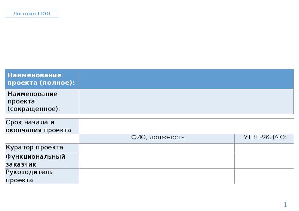The image size is (299, 211).
Task: Click the slide page number 1
Action: (x=285, y=205)
